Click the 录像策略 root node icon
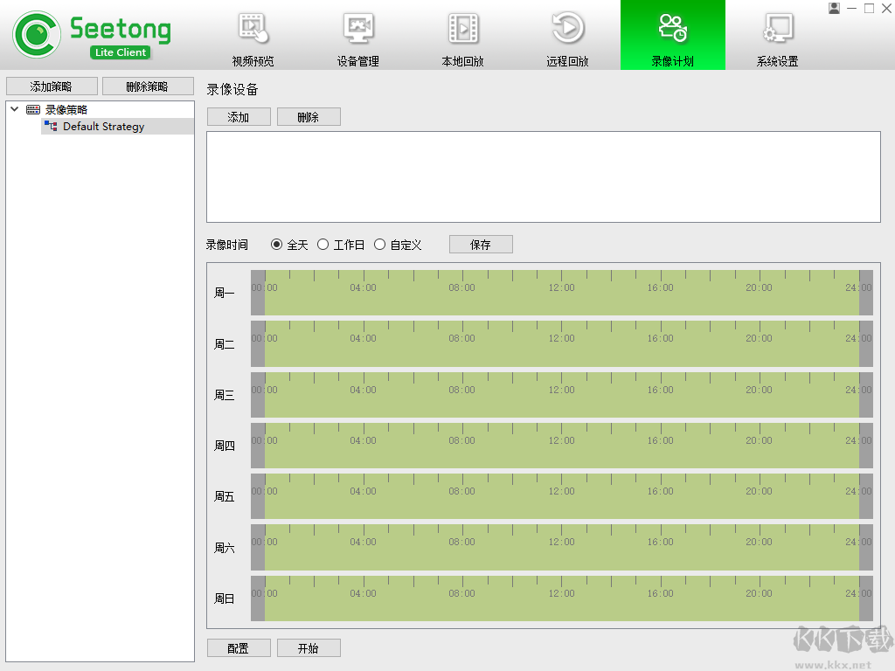Screen dimensions: 895x671 pos(32,108)
